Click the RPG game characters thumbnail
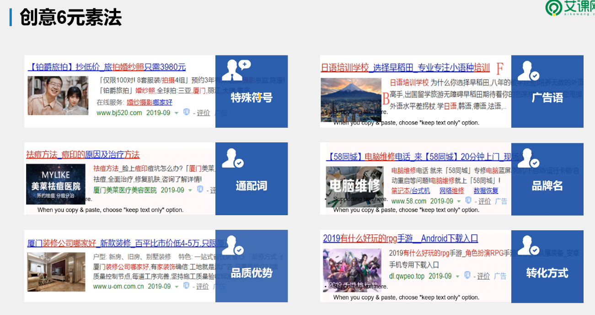The image size is (595, 315). point(352,271)
